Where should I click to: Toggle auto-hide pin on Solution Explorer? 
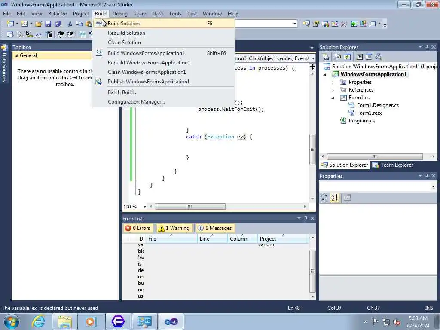click(427, 47)
